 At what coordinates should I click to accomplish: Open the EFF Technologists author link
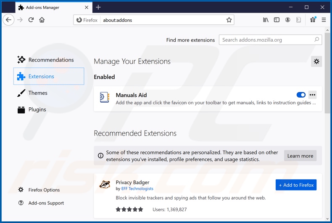pos(137,188)
